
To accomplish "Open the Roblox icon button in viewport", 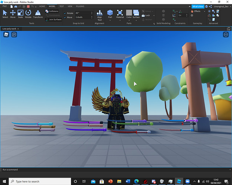I will pyautogui.click(x=6, y=34).
